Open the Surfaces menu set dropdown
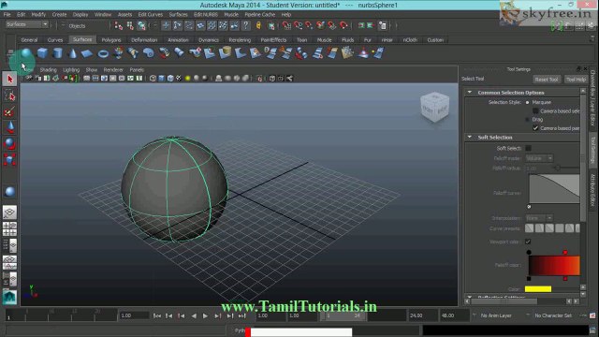599x337 pixels. pos(27,24)
